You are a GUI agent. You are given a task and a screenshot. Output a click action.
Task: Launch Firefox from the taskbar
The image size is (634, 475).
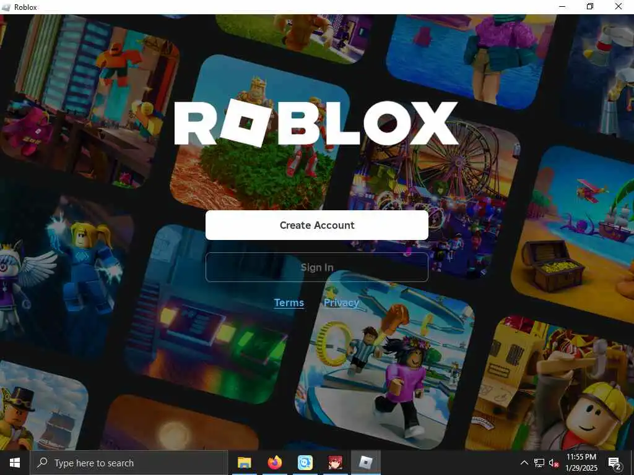pyautogui.click(x=274, y=463)
